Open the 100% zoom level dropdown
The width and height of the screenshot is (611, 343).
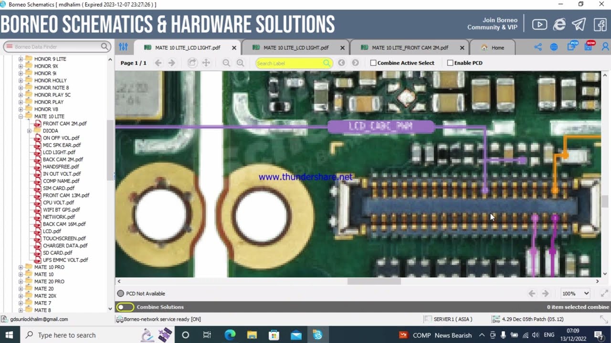575,293
